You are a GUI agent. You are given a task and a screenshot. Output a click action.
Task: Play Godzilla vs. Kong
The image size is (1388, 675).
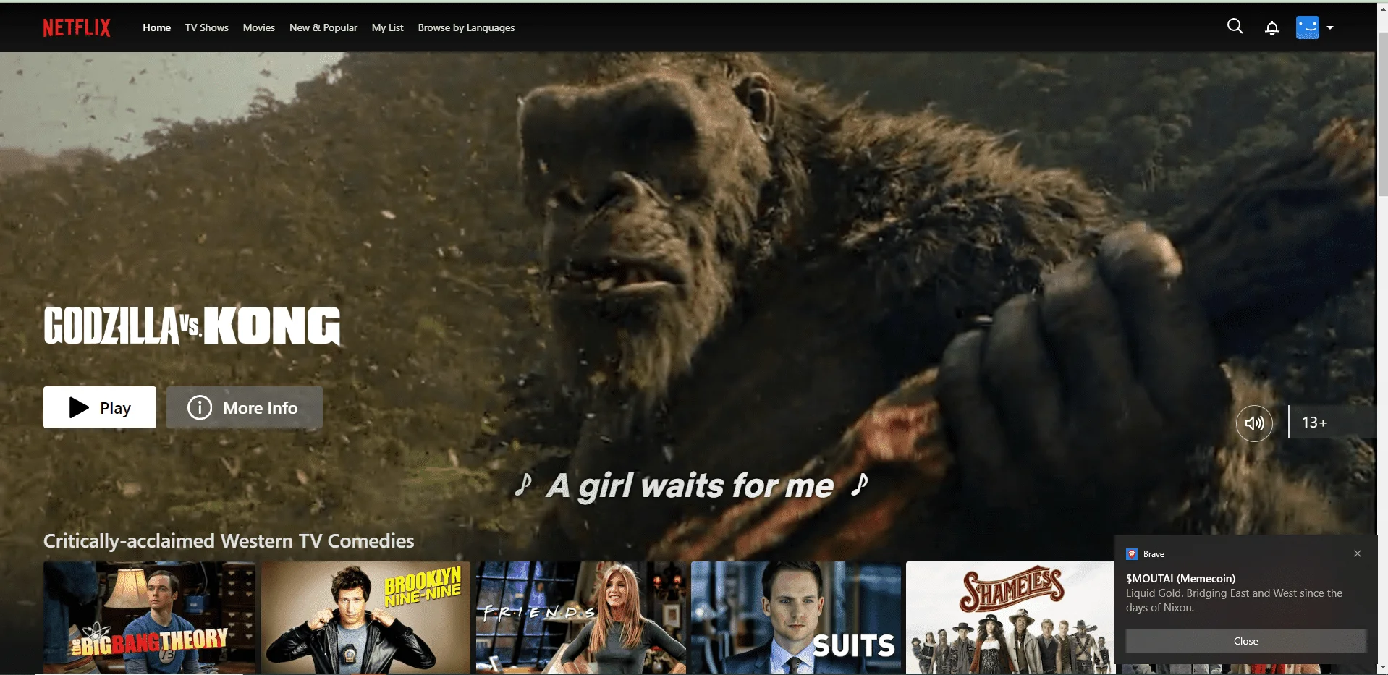(x=100, y=407)
